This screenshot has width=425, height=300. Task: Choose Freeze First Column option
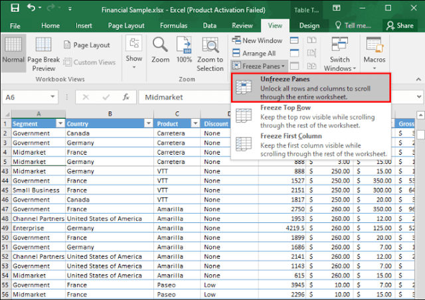[x=311, y=145]
